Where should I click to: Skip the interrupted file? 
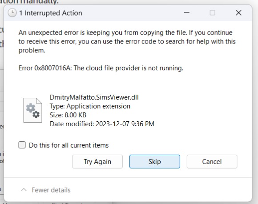coord(155,161)
